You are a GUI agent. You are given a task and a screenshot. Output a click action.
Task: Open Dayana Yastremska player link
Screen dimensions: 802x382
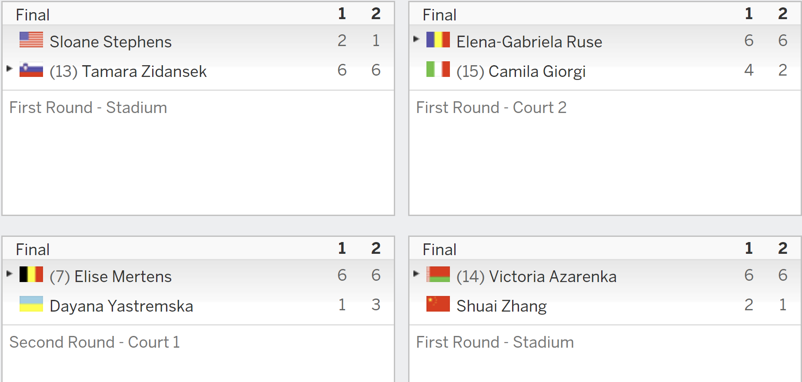(121, 306)
